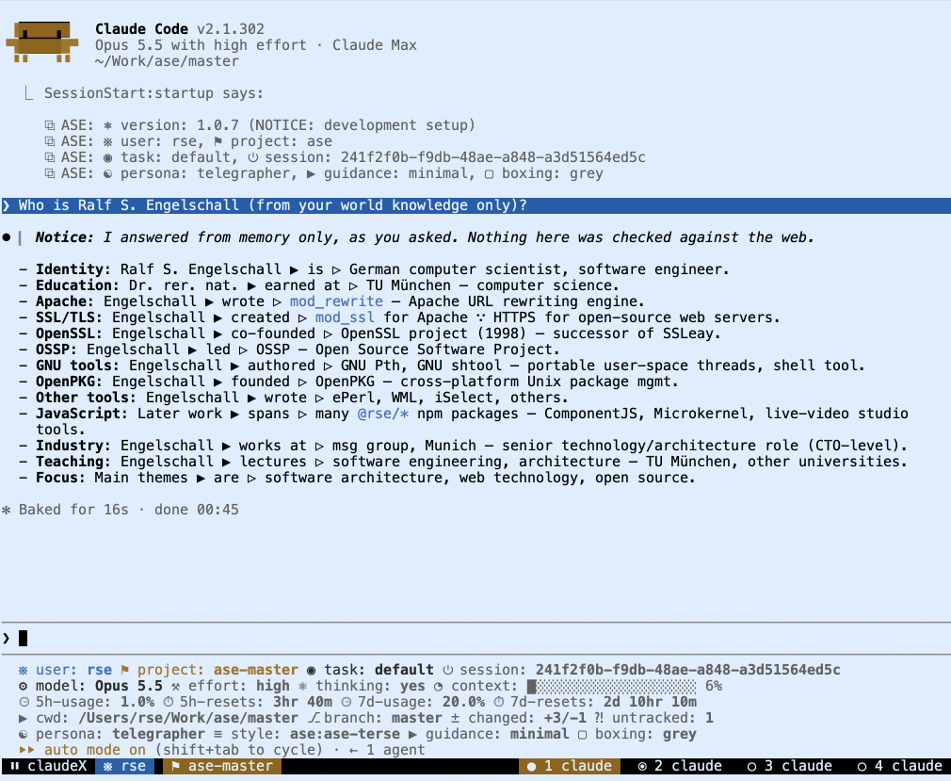Click the 'Notice:' line of the answer
Viewport: 951px width, 781px height.
425,237
